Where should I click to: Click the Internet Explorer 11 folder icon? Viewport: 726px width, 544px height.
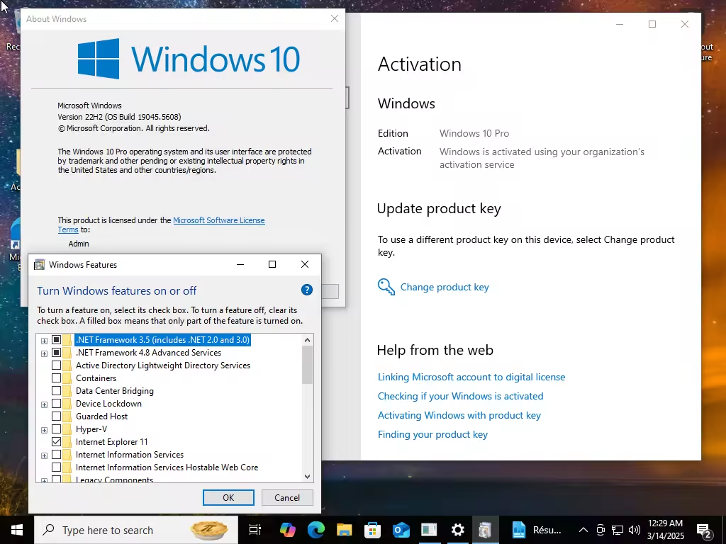coord(67,442)
